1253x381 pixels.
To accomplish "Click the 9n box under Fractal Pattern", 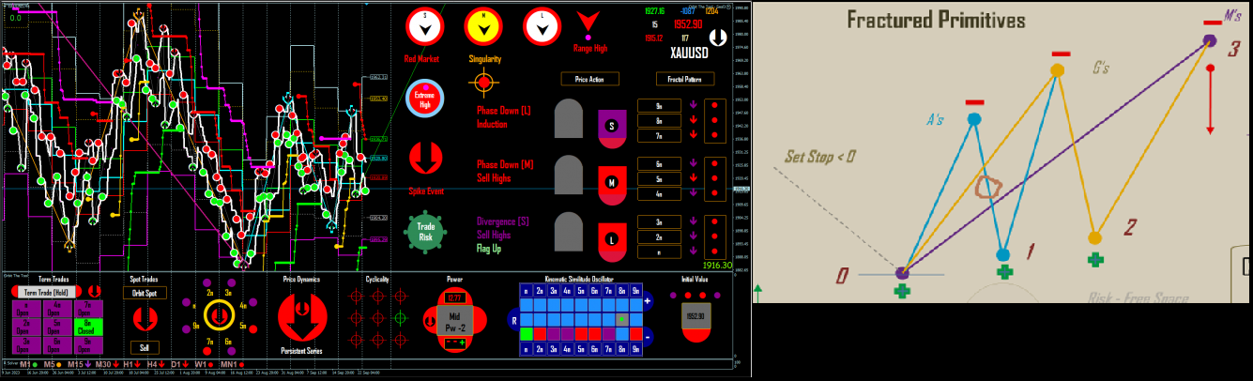I will pos(659,106).
